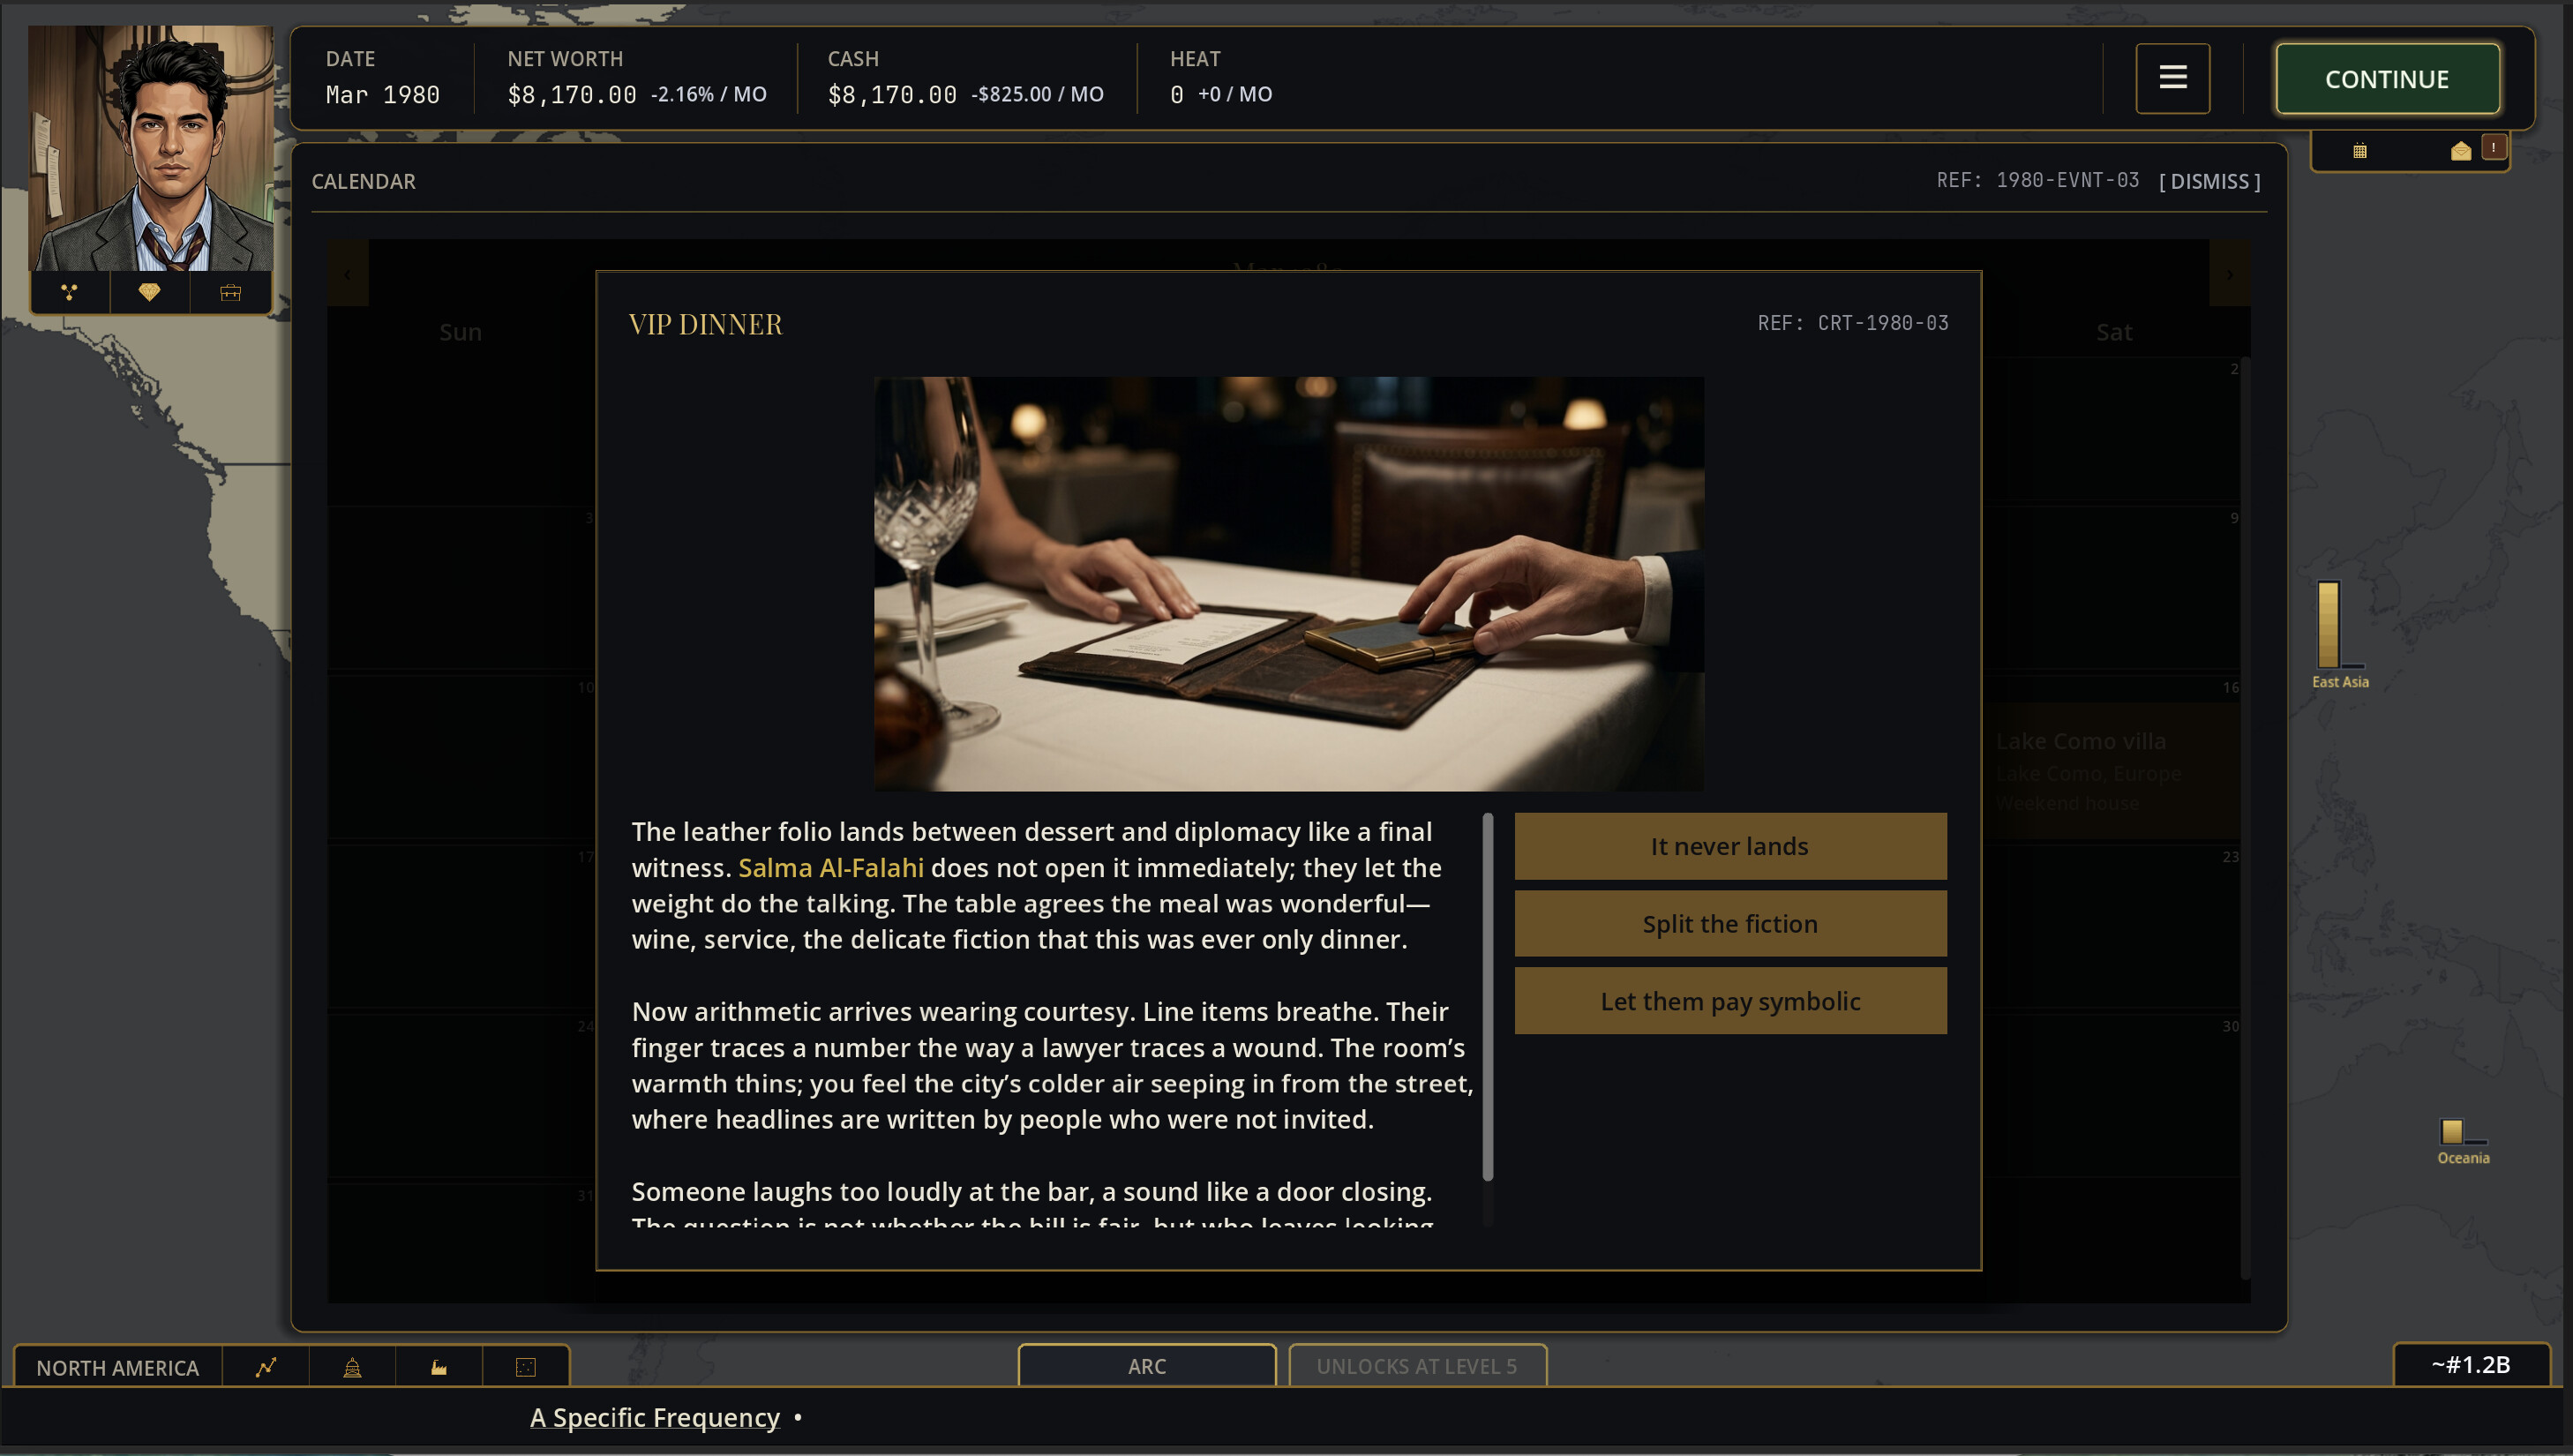Open the briefcase icon under portrait
The height and width of the screenshot is (1456, 2573).
click(231, 292)
